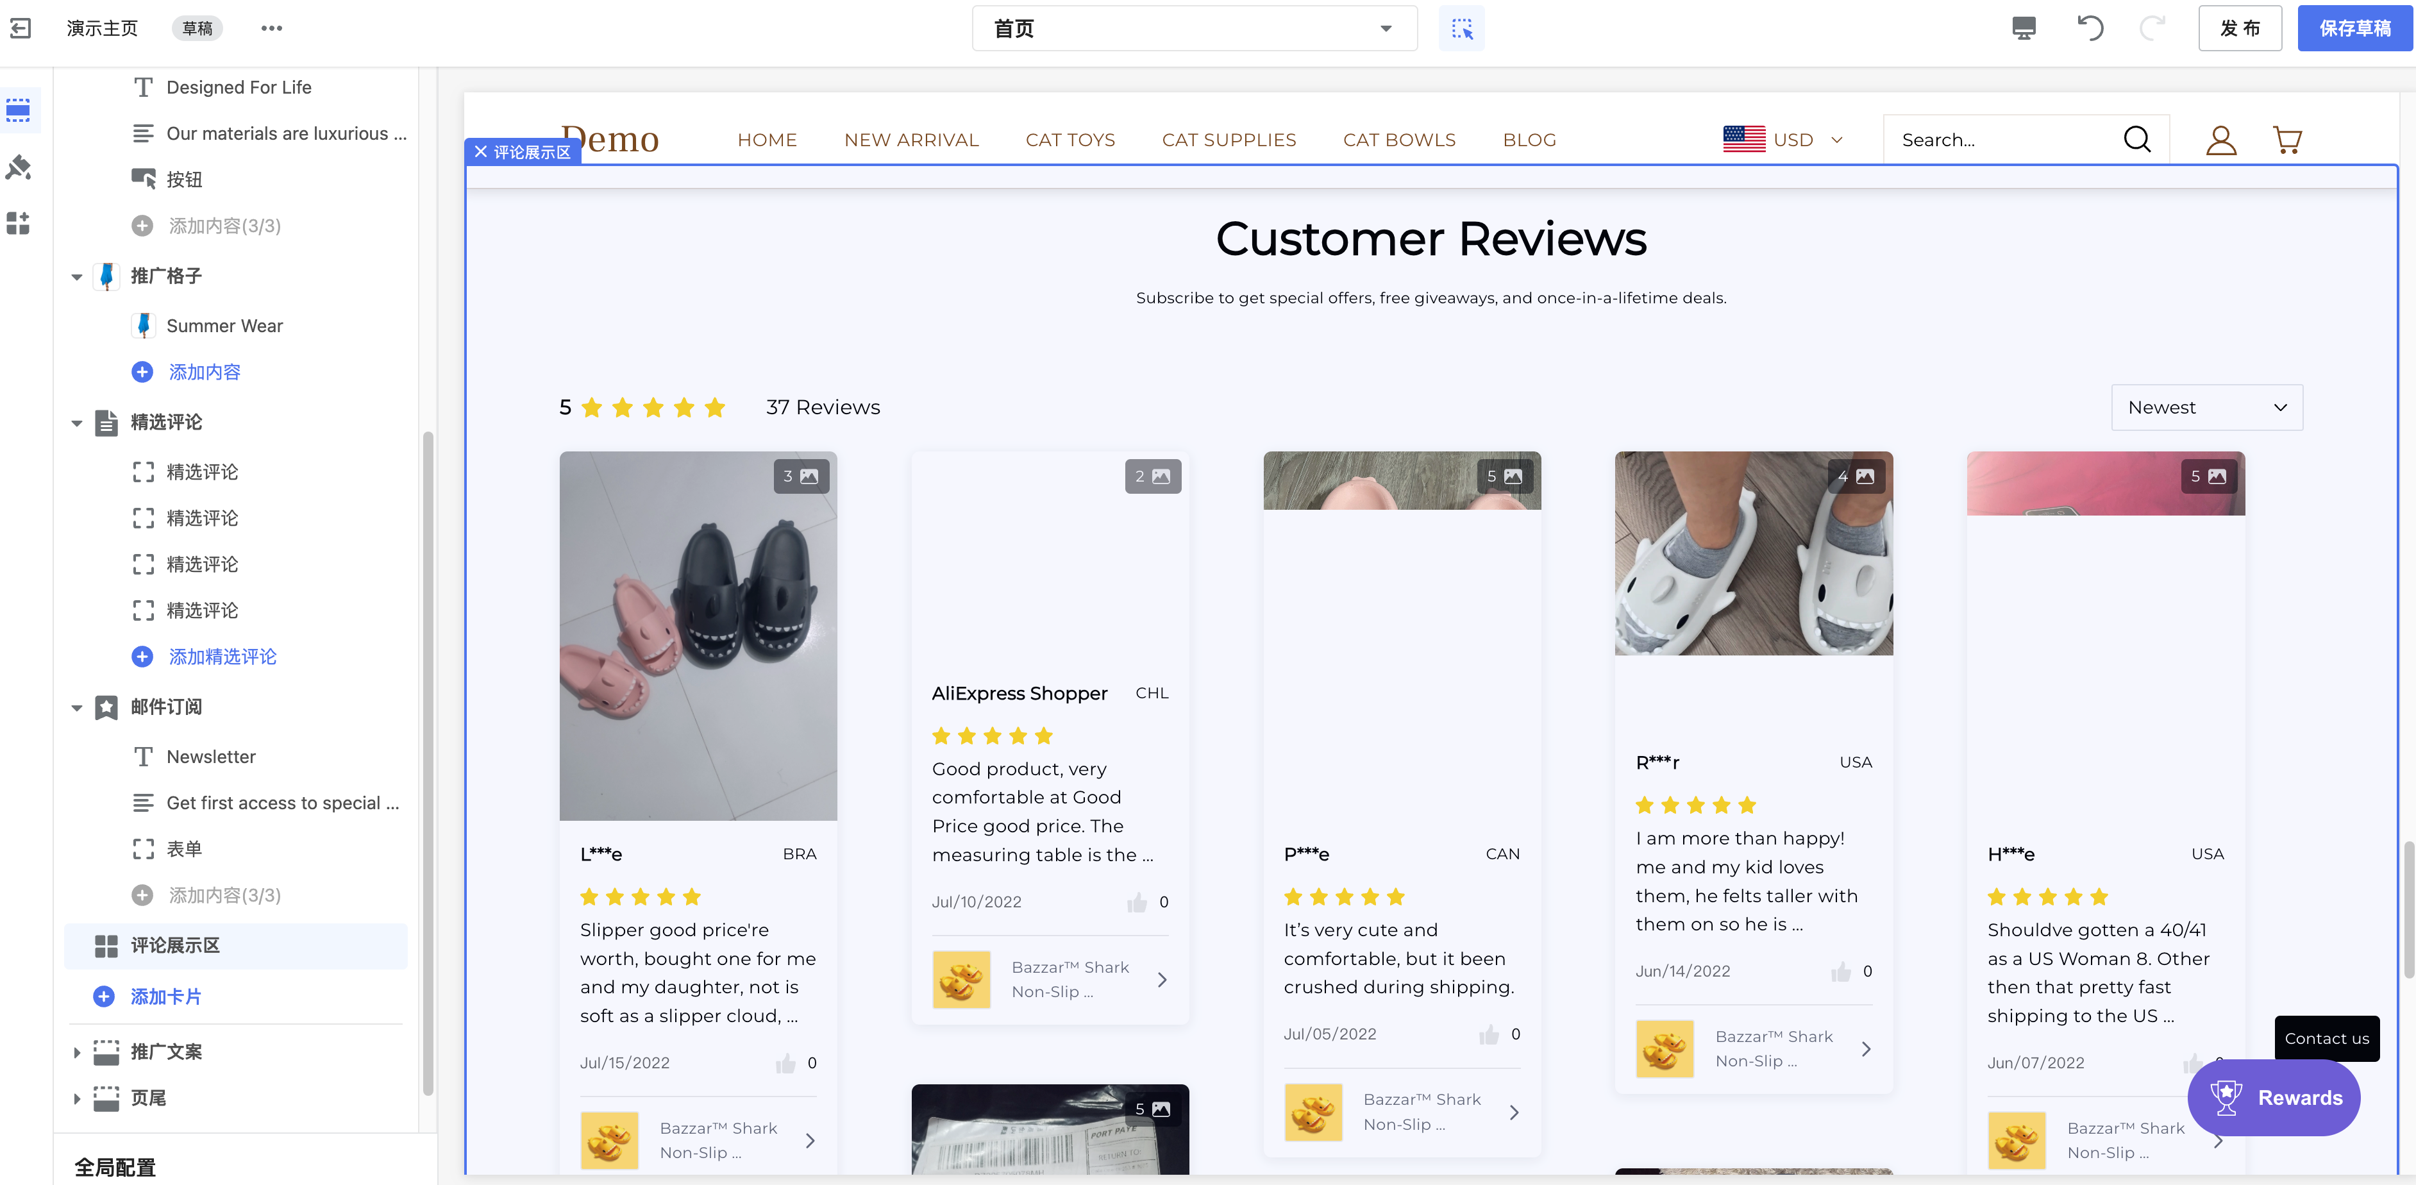Switch to desktop preview device icon
Viewport: 2416px width, 1185px height.
(x=2024, y=28)
